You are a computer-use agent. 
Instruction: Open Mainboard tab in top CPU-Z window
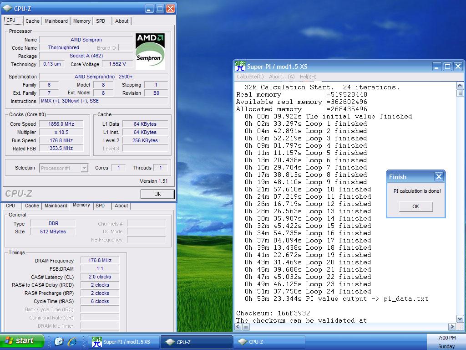(x=56, y=21)
